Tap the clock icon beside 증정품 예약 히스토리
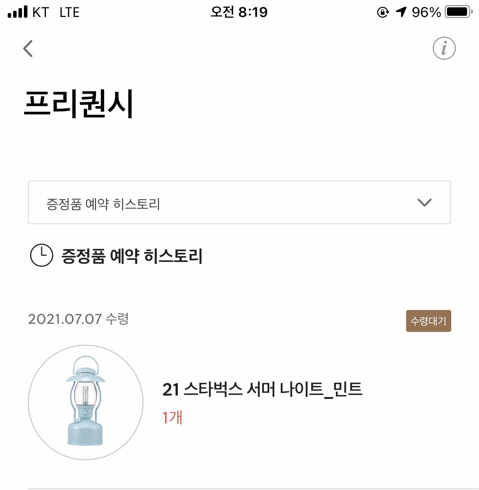This screenshot has height=490, width=479. click(x=42, y=255)
